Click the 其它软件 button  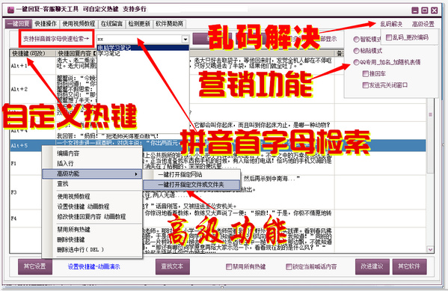tap(409, 266)
